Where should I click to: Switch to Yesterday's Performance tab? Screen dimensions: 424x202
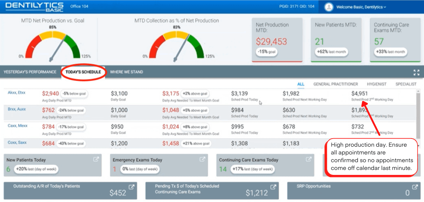(30, 72)
